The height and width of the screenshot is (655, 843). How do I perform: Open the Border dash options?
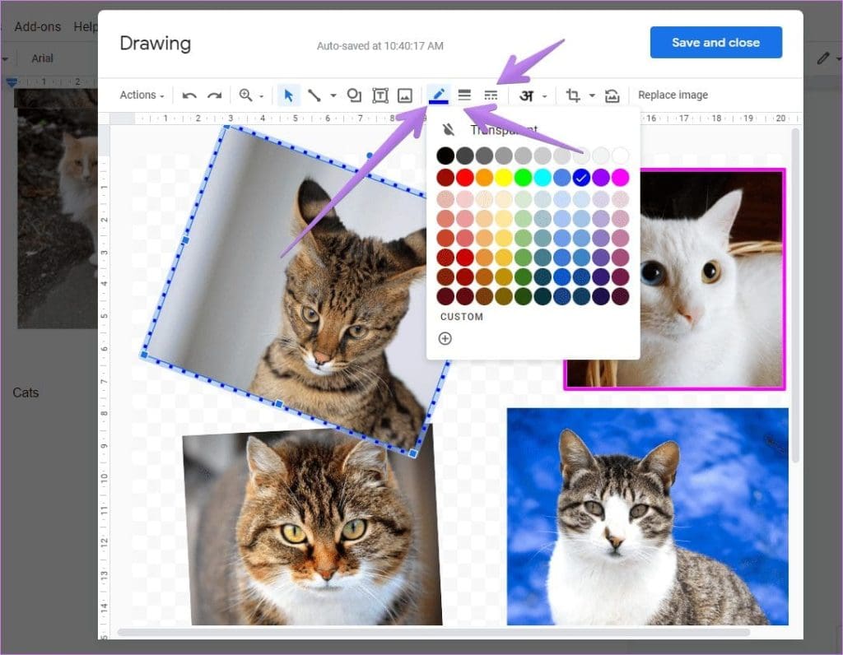(x=491, y=95)
